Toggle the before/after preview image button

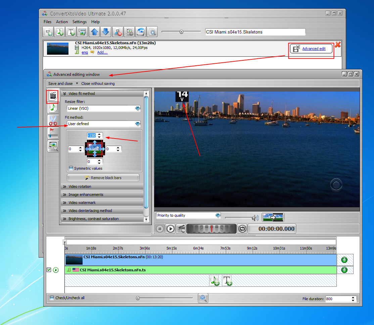click(273, 217)
